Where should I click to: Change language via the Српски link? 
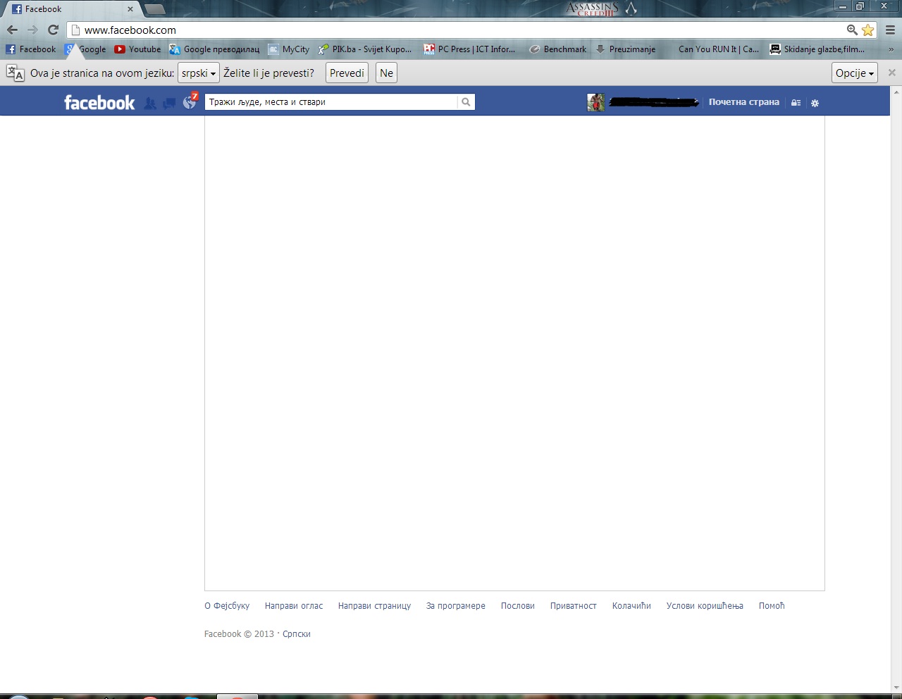[x=297, y=634]
